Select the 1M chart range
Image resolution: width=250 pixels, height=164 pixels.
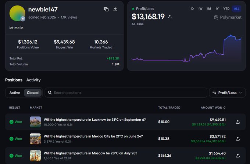click(x=209, y=8)
